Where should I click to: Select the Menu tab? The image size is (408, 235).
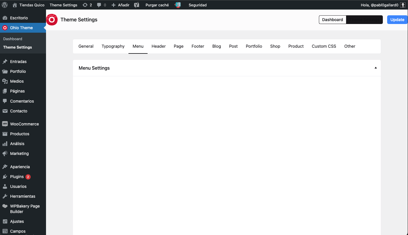tap(138, 46)
